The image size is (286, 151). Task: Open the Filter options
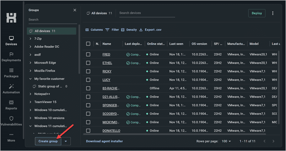[x=112, y=30]
